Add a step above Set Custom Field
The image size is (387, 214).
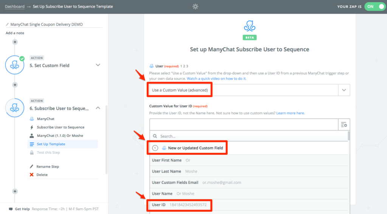[15, 42]
